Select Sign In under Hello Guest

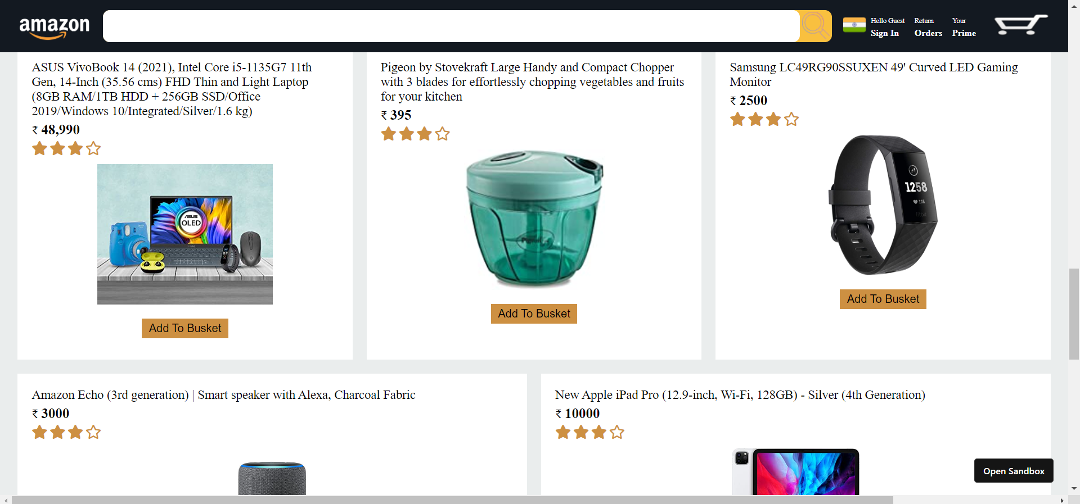tap(884, 33)
